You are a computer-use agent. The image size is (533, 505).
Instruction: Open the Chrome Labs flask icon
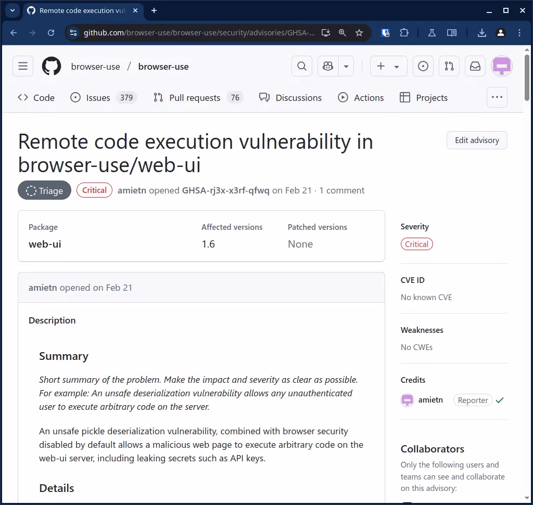click(432, 33)
